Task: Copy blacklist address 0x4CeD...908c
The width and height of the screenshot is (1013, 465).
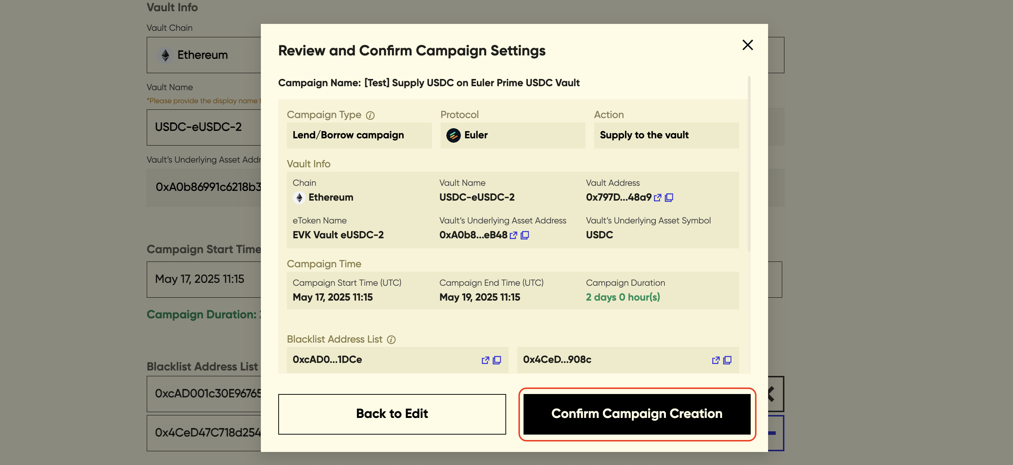Action: click(x=728, y=360)
